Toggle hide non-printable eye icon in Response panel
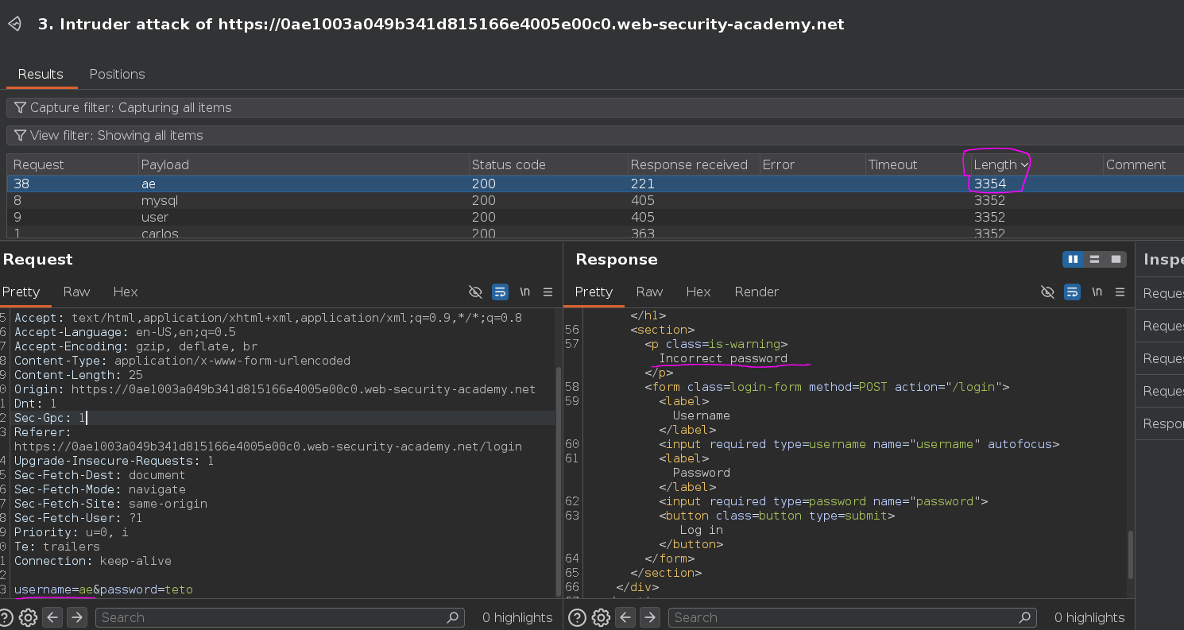 [1047, 292]
